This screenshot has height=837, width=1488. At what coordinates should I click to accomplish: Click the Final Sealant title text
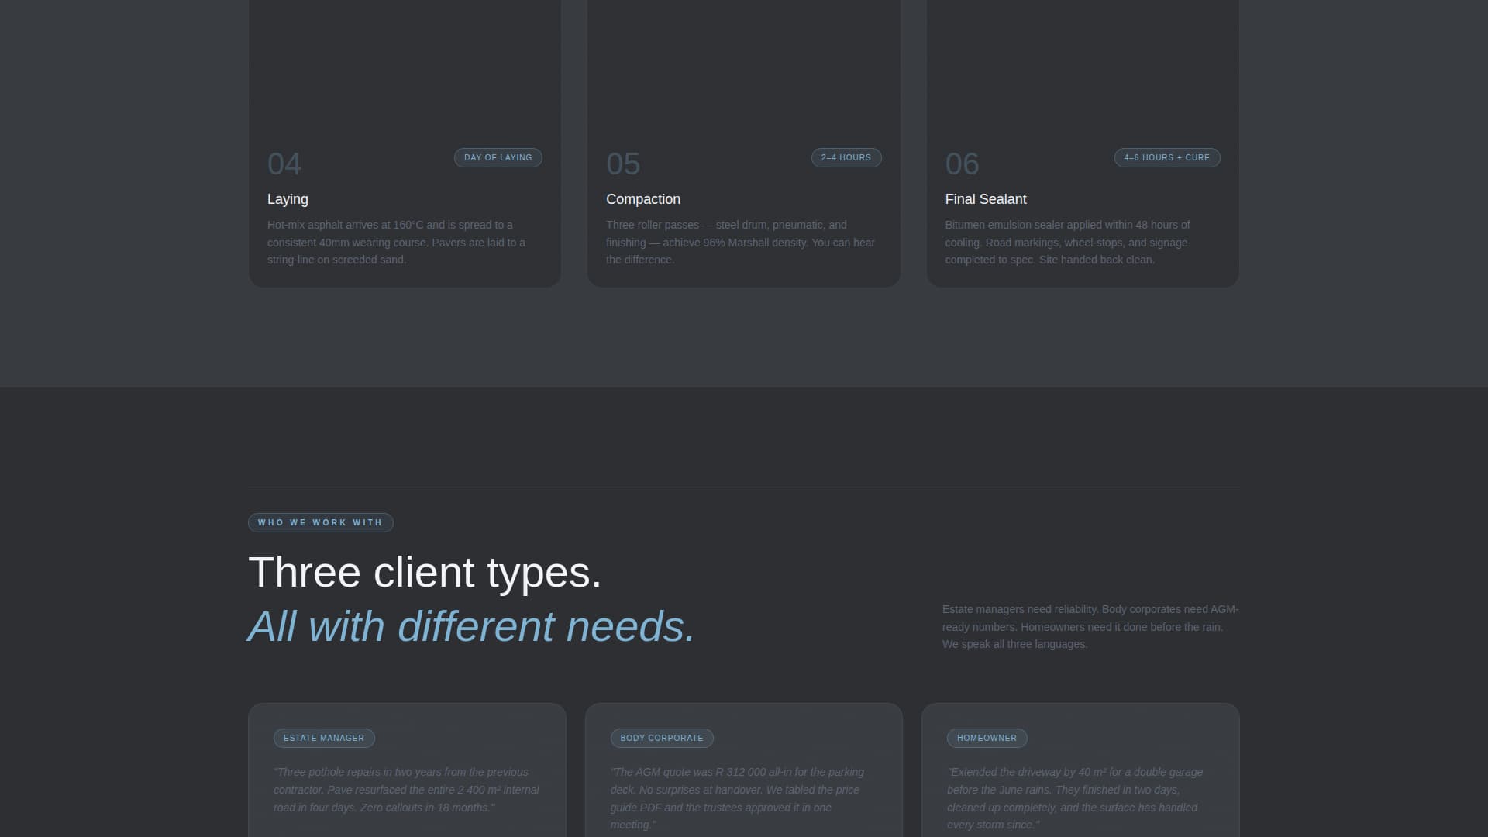pos(985,199)
